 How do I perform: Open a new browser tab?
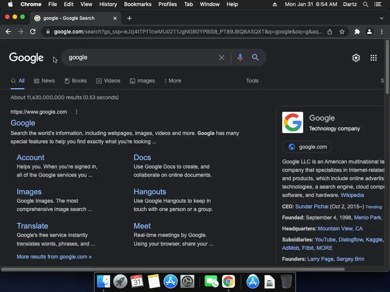pyautogui.click(x=129, y=18)
